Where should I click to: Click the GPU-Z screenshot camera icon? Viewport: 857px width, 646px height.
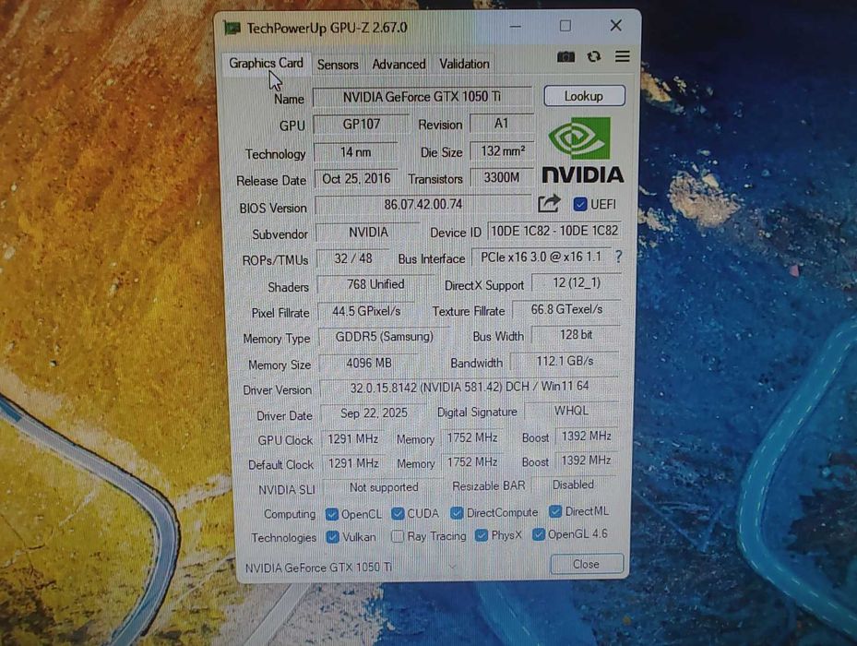tap(565, 57)
